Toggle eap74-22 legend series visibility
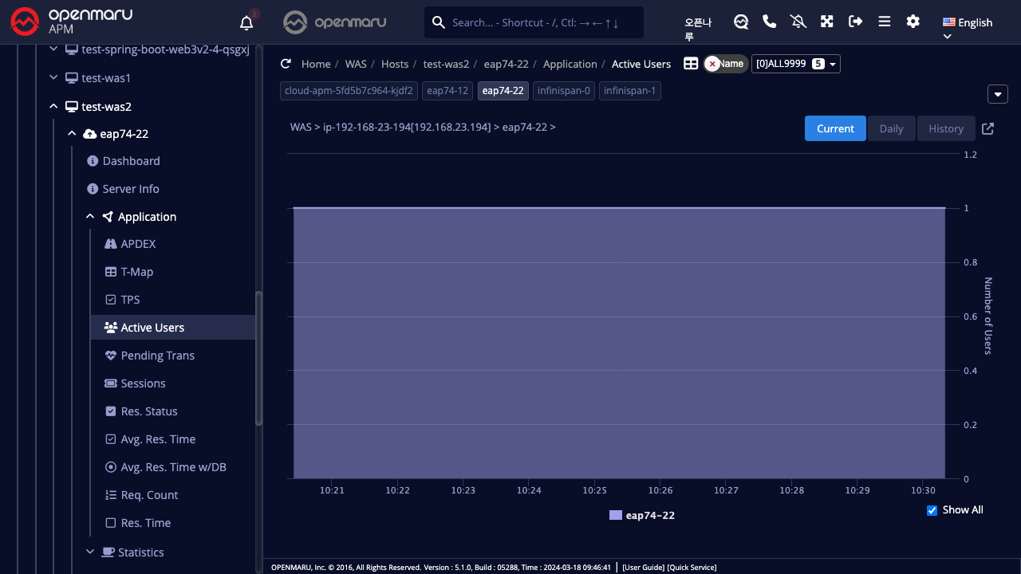Screen dimensions: 1021x574 pos(642,516)
